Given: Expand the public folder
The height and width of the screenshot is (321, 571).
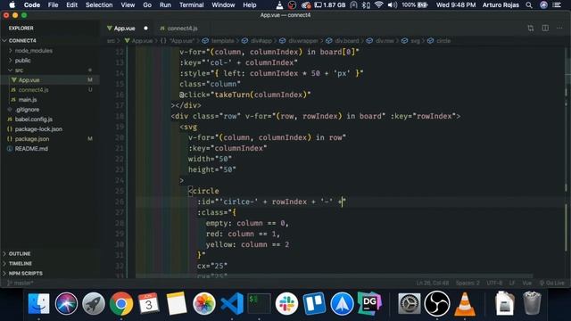Looking at the screenshot, I should [22, 61].
